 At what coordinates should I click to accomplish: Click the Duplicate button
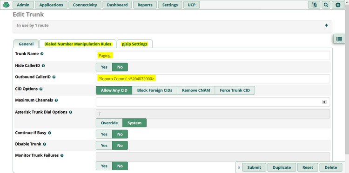282,167
